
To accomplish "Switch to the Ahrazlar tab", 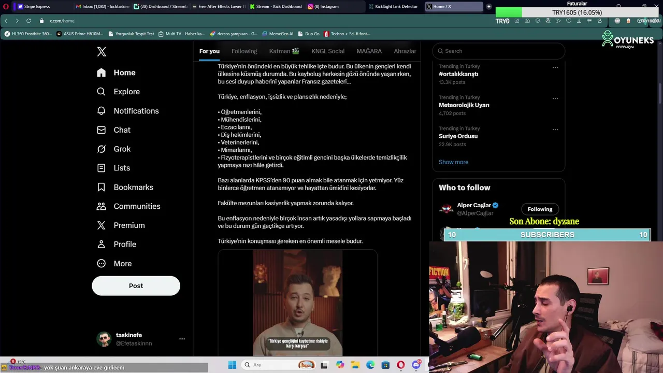I will click(x=405, y=51).
